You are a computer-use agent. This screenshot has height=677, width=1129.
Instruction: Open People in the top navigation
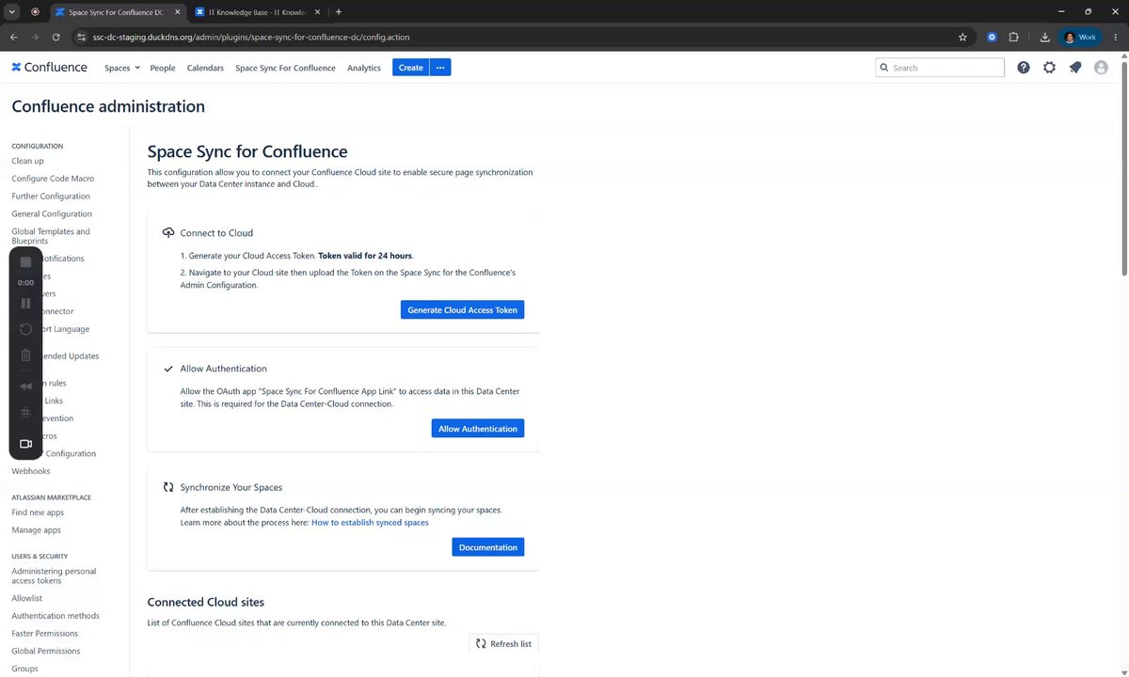point(163,68)
